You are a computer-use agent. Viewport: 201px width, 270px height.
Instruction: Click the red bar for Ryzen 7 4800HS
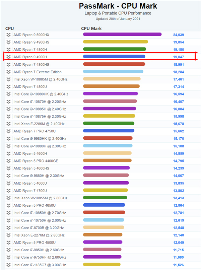click(114, 64)
